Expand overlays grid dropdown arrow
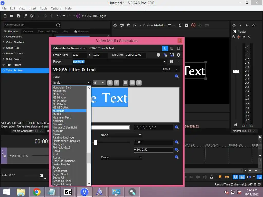 pos(175,25)
